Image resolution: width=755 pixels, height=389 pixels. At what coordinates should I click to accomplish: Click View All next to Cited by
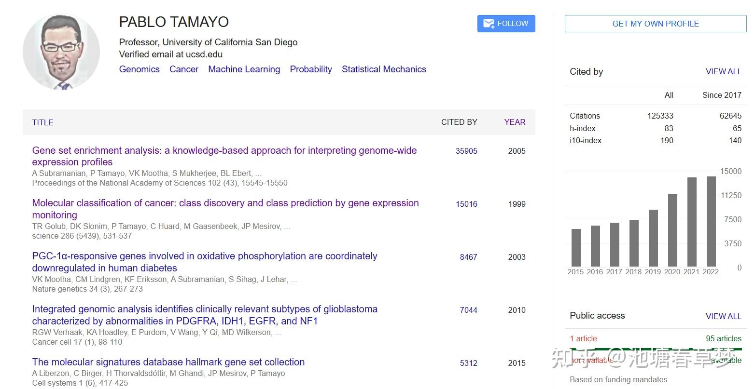(x=723, y=72)
